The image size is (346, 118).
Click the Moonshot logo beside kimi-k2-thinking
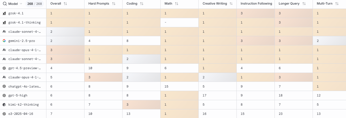(x=4, y=105)
